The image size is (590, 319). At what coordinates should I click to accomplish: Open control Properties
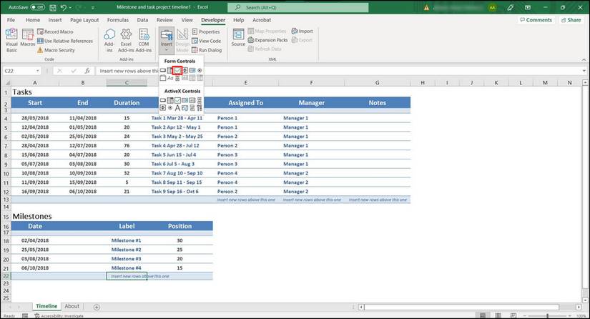click(206, 31)
